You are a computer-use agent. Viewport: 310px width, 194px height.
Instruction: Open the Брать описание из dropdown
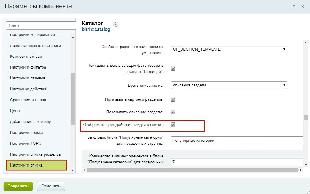click(229, 85)
